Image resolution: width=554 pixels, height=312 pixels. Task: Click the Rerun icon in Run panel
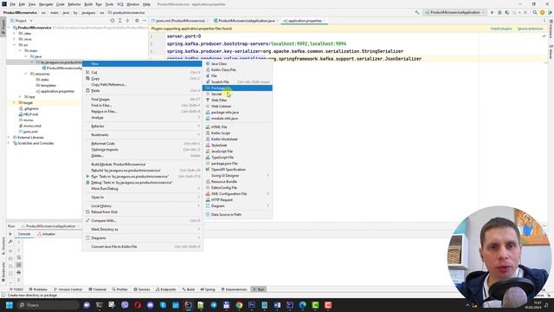10,234
